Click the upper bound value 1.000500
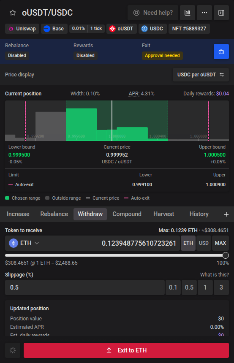 coord(215,155)
